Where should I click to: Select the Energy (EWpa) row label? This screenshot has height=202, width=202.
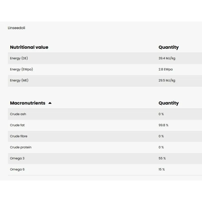click(x=21, y=69)
